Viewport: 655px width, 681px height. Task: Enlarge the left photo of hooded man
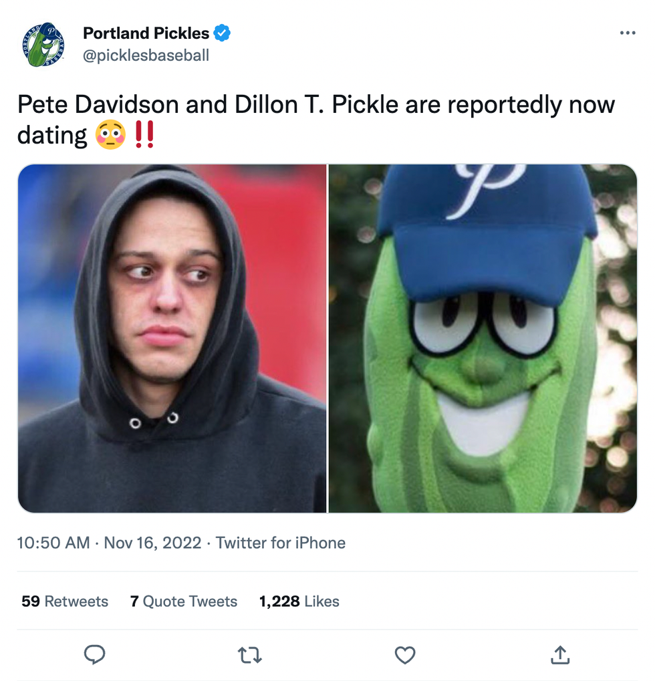click(x=172, y=338)
